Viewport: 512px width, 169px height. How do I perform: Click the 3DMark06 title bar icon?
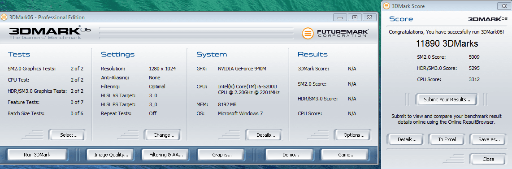[4, 17]
